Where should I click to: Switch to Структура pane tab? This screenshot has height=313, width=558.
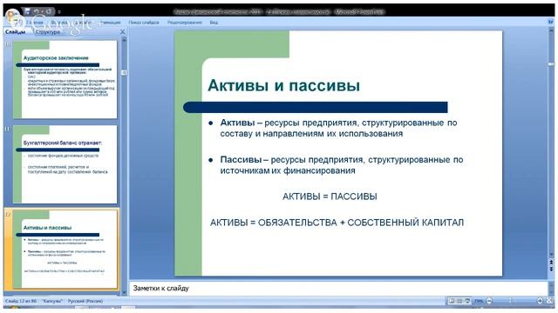coord(48,32)
